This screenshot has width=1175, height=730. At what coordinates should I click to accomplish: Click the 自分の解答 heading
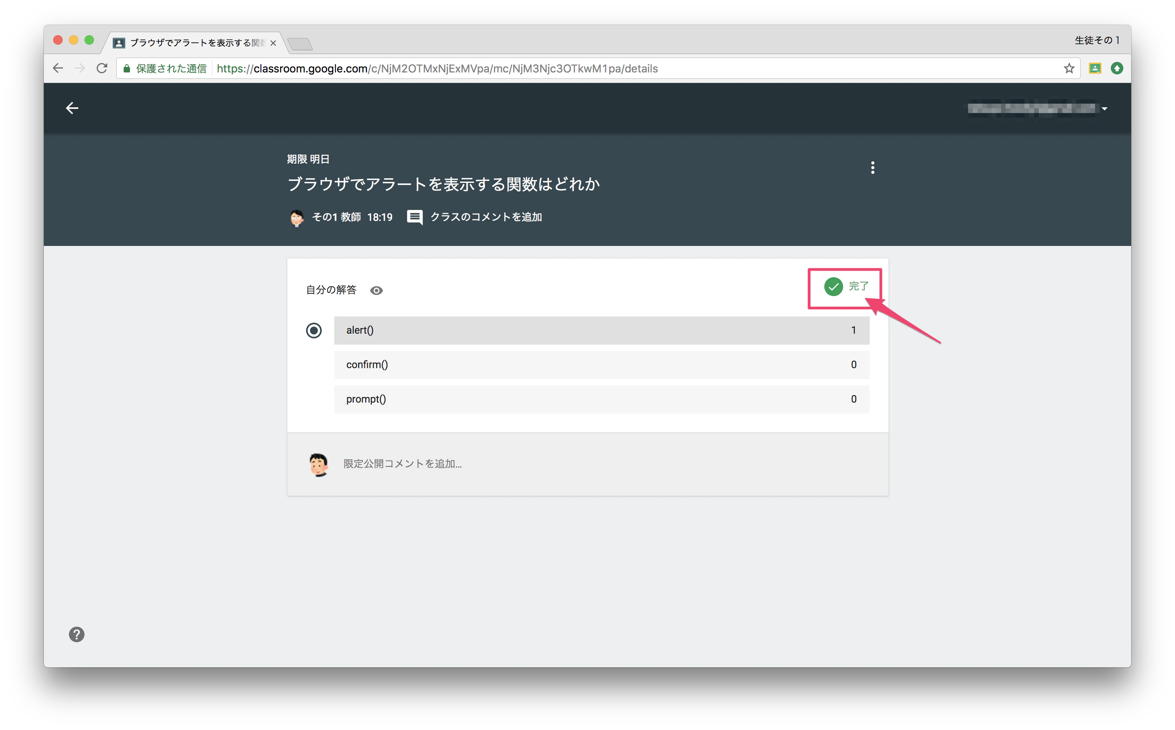(331, 290)
